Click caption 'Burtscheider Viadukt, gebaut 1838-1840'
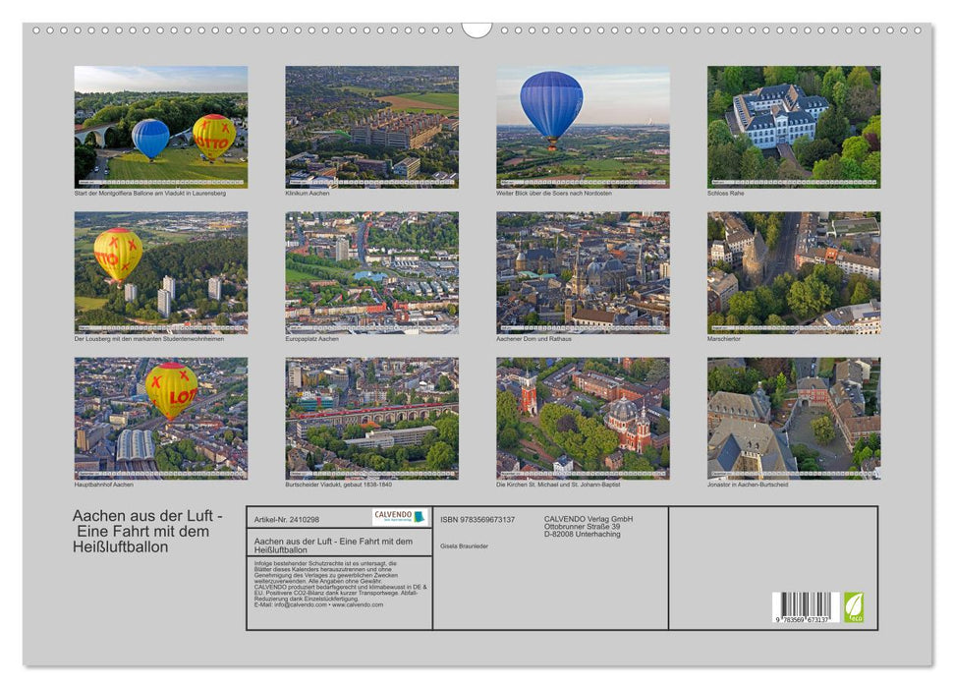 click(x=338, y=485)
